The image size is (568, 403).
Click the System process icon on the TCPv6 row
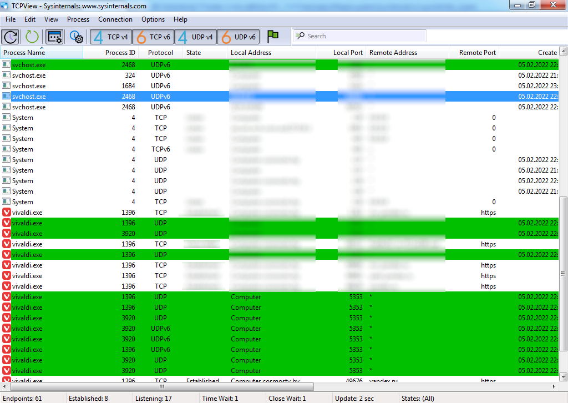tap(7, 149)
